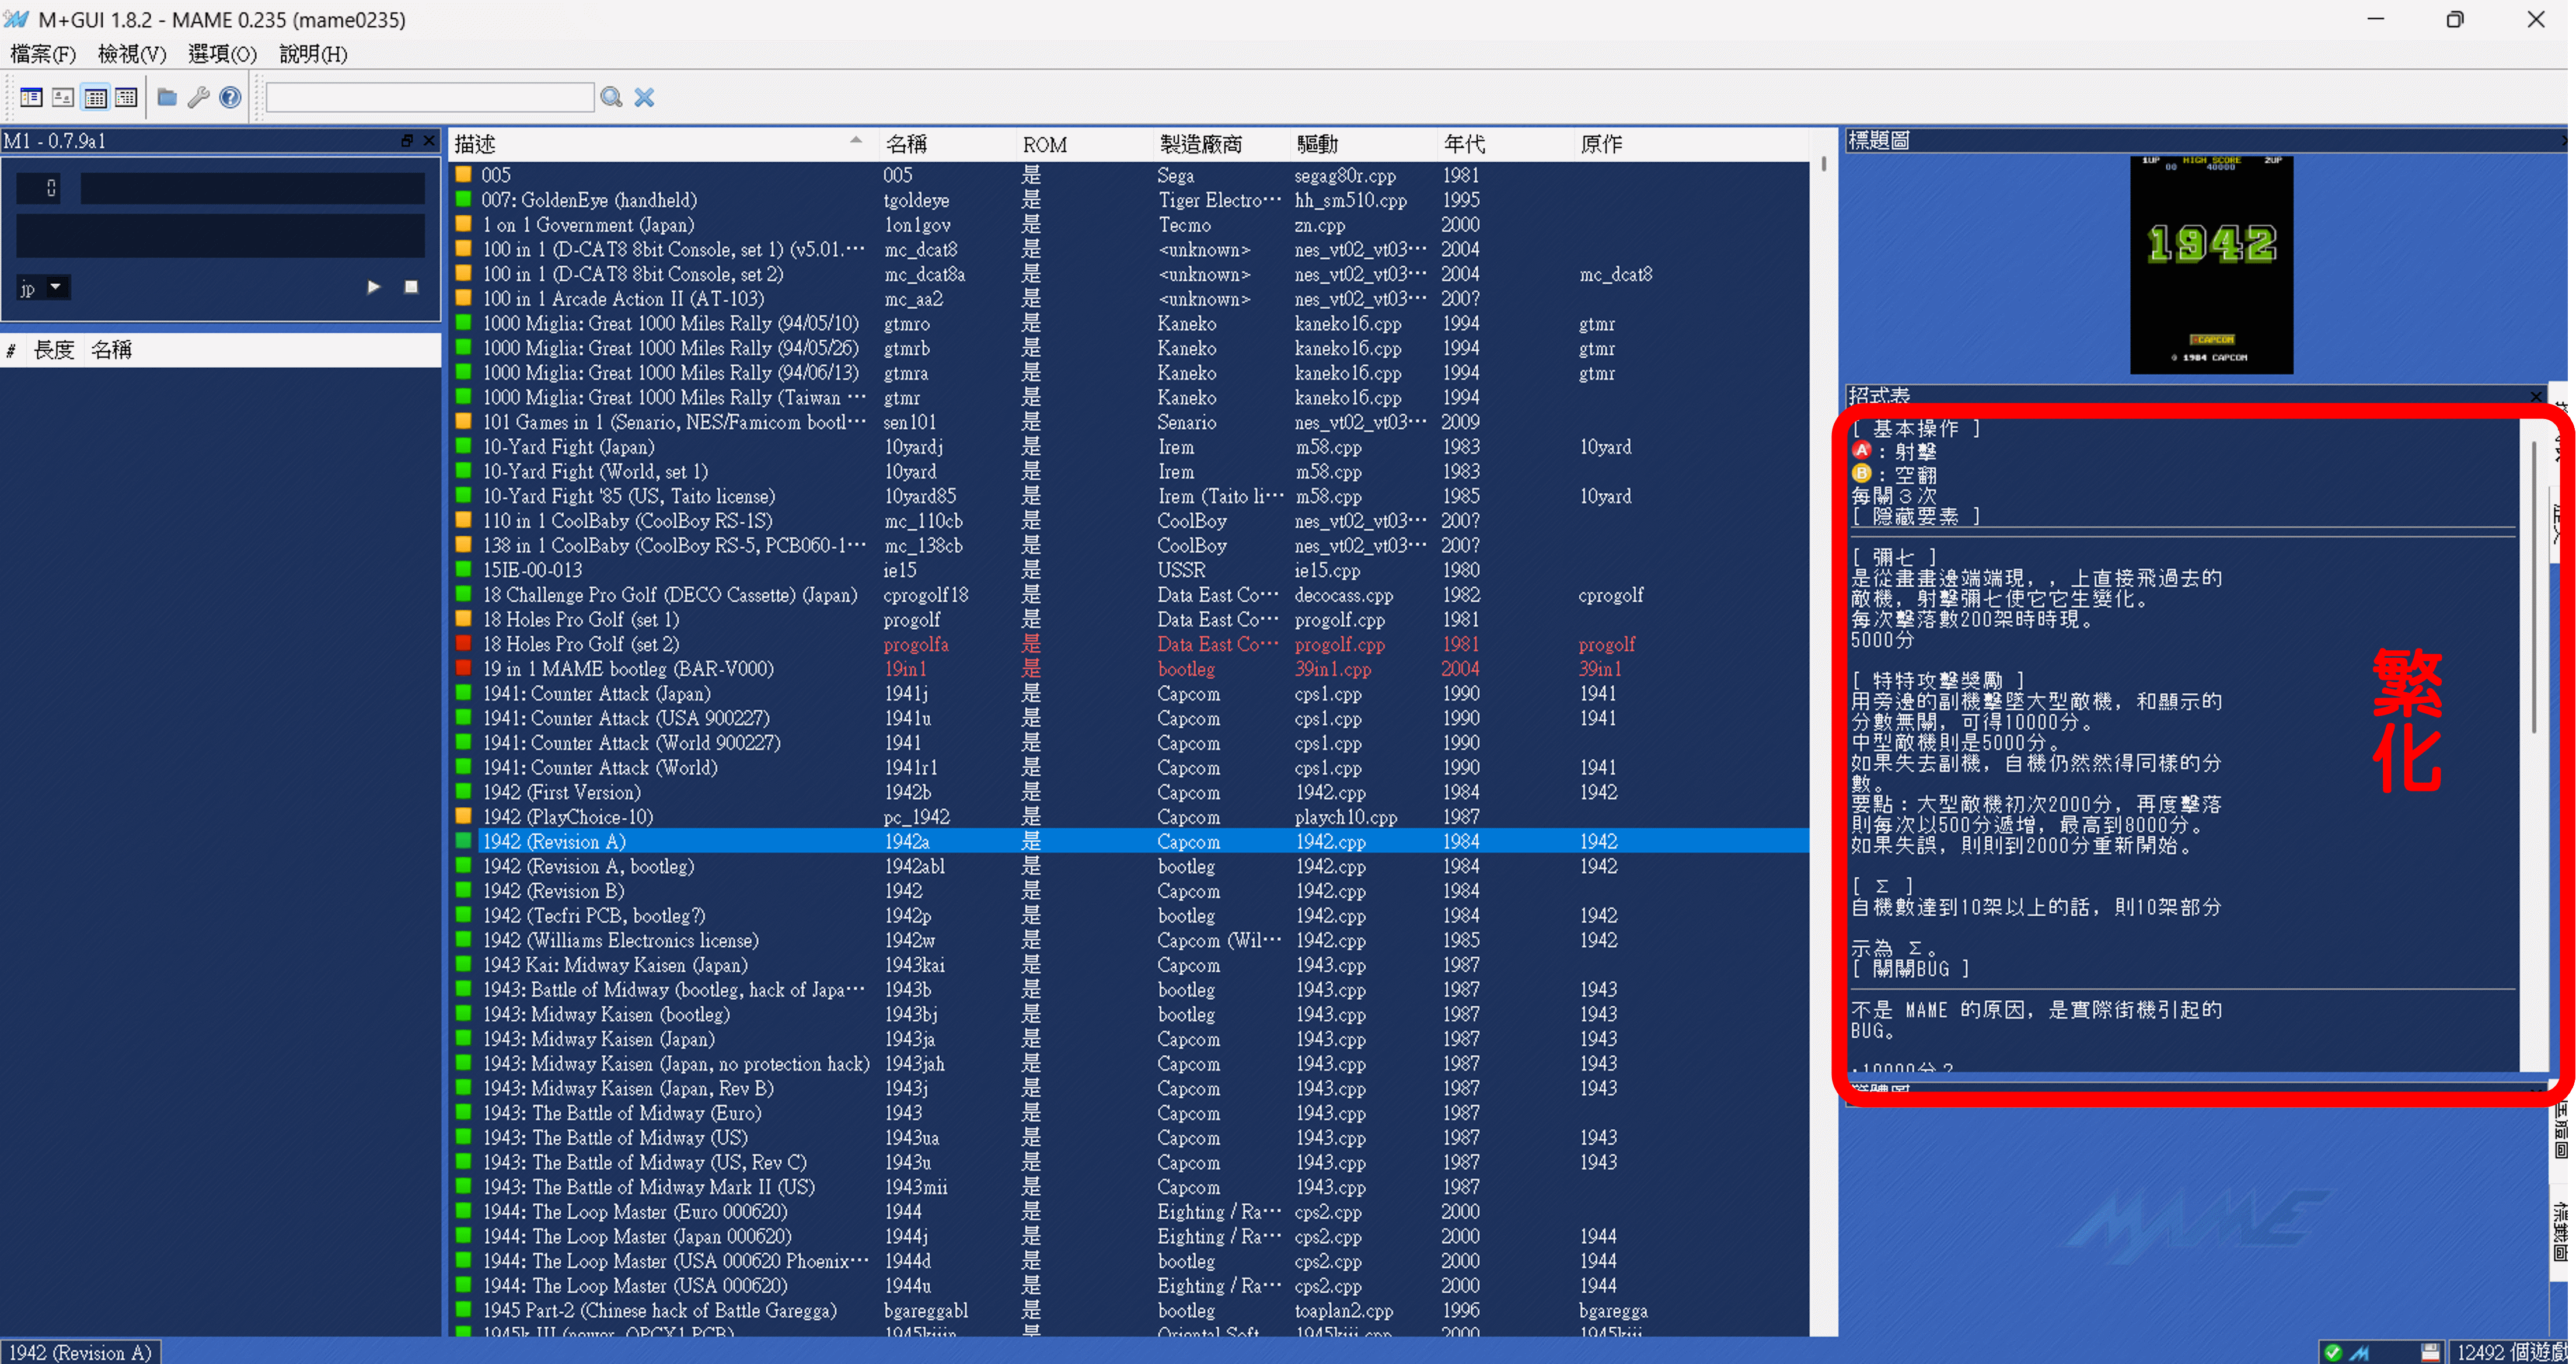2576x1364 pixels.
Task: Click the game list vertical scrollbar thumb
Action: (x=1824, y=164)
